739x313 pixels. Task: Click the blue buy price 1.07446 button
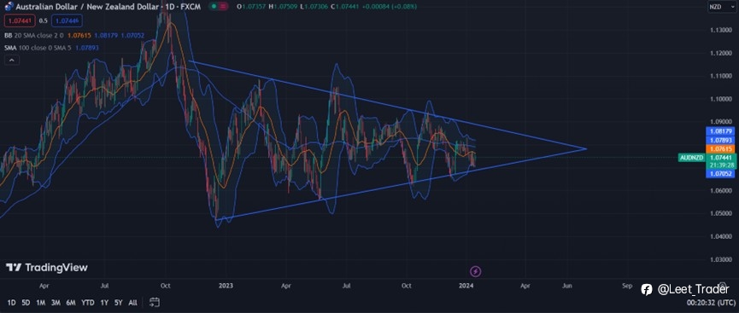[66, 20]
